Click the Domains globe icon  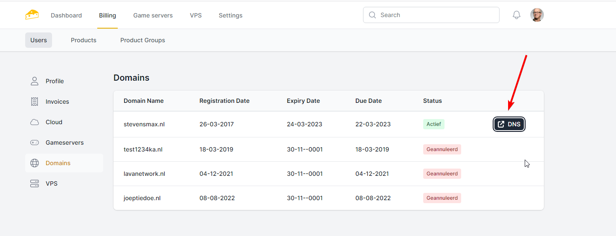35,163
